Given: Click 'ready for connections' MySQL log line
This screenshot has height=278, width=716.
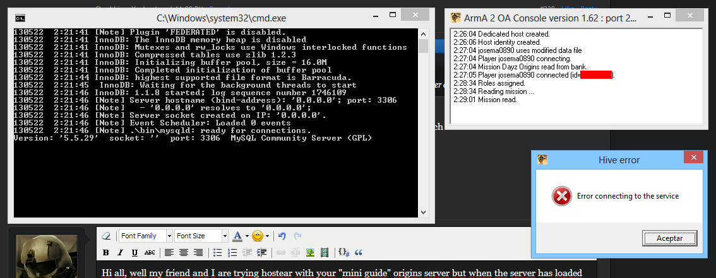Looking at the screenshot, I should pyautogui.click(x=162, y=130).
